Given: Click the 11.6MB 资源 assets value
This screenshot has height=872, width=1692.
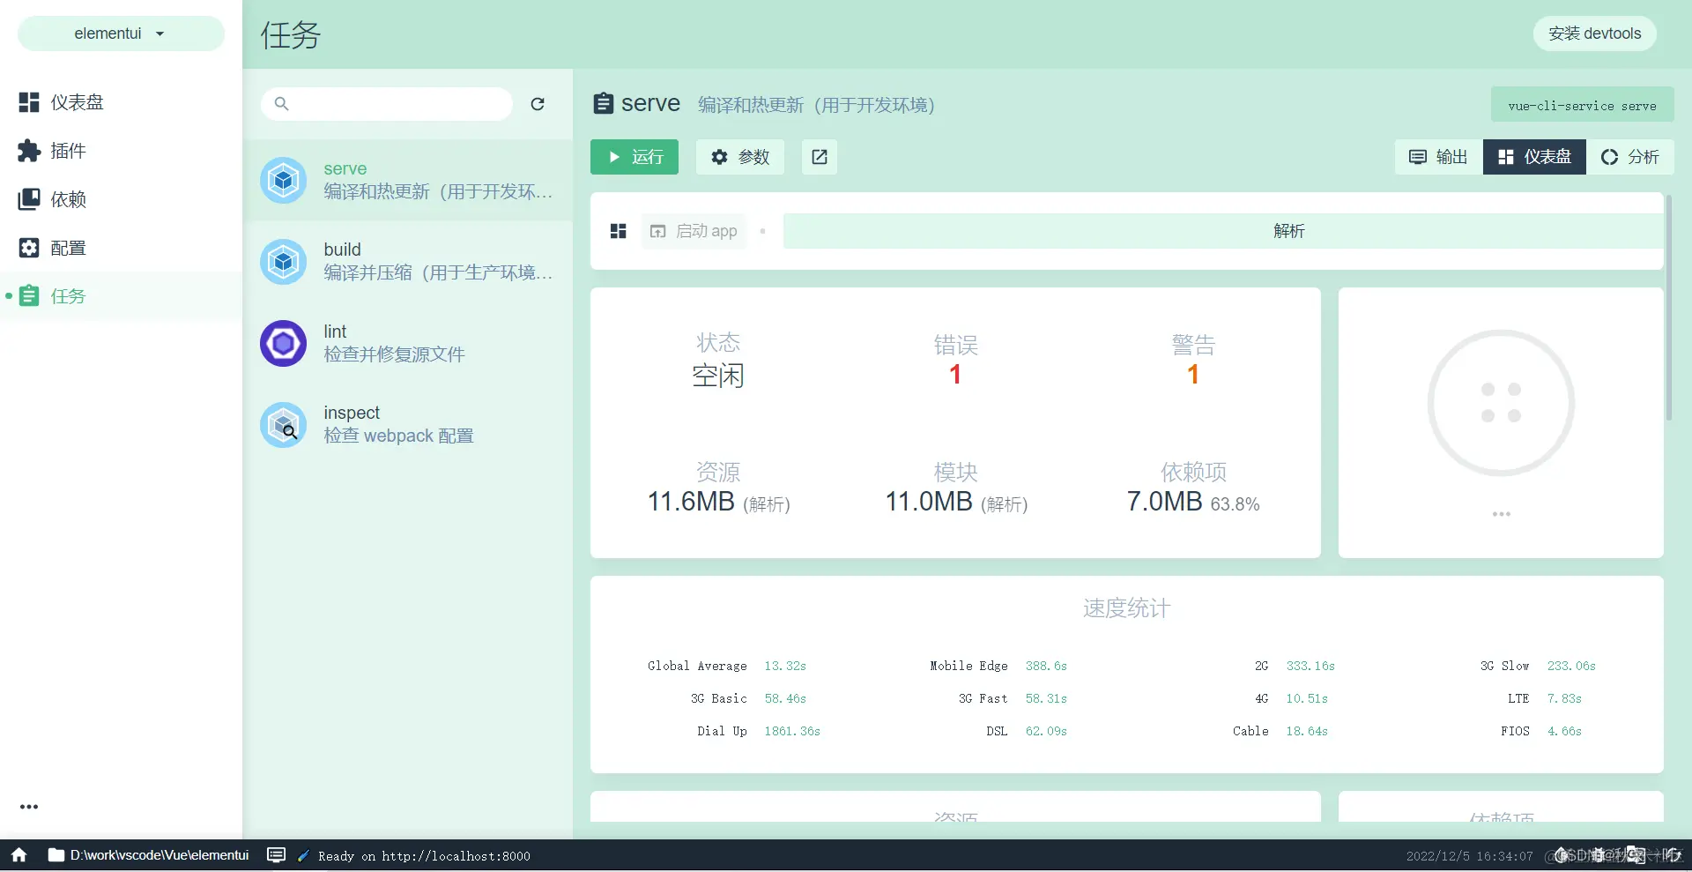Looking at the screenshot, I should (691, 502).
